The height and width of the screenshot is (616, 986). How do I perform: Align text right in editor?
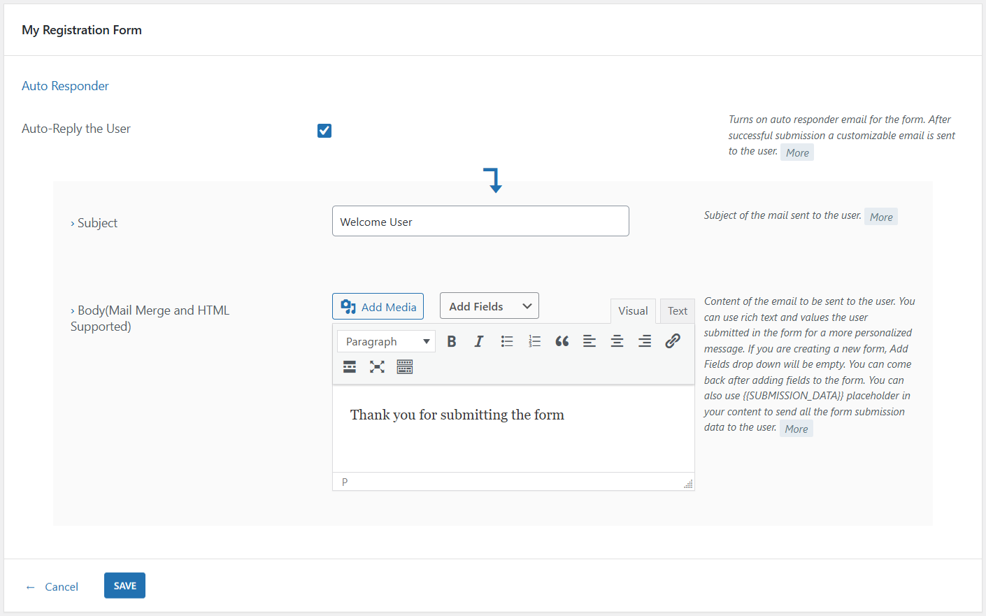[645, 341]
